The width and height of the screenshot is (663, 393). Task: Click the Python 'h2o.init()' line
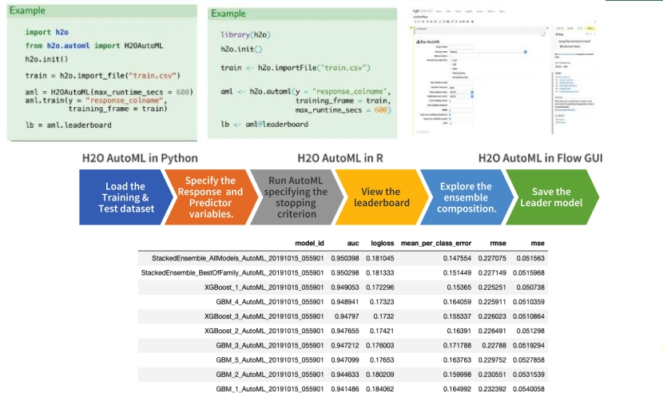[x=46, y=59]
